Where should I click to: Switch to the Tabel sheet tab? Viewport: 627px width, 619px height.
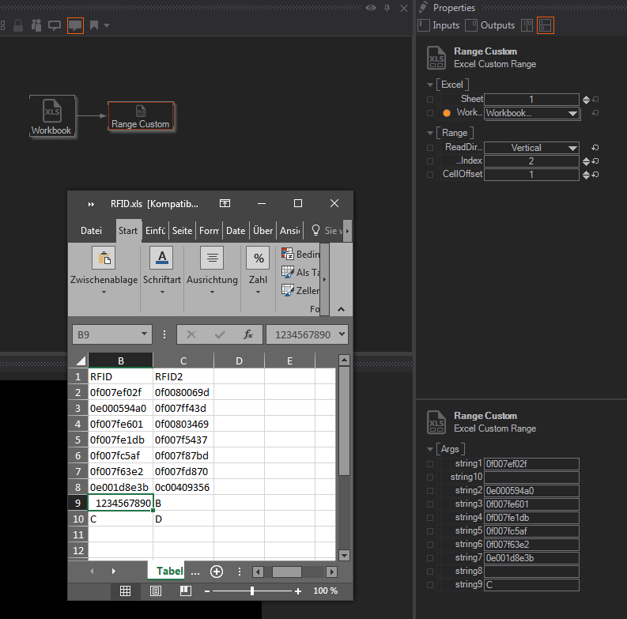coord(169,571)
